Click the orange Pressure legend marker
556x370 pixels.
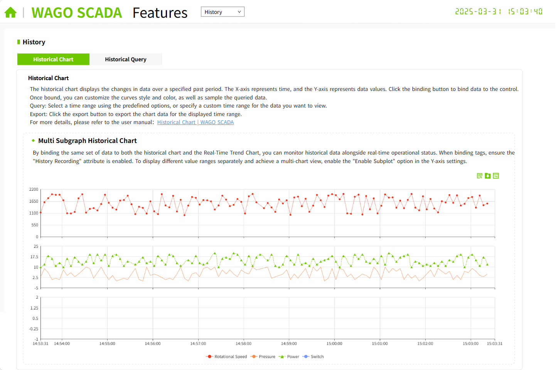pos(254,357)
